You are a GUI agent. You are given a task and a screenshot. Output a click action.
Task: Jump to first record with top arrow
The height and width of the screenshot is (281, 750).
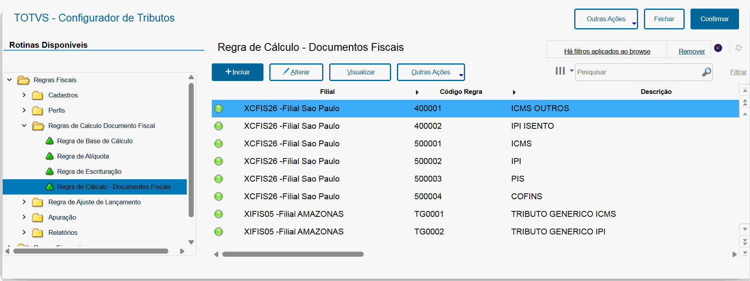(745, 91)
